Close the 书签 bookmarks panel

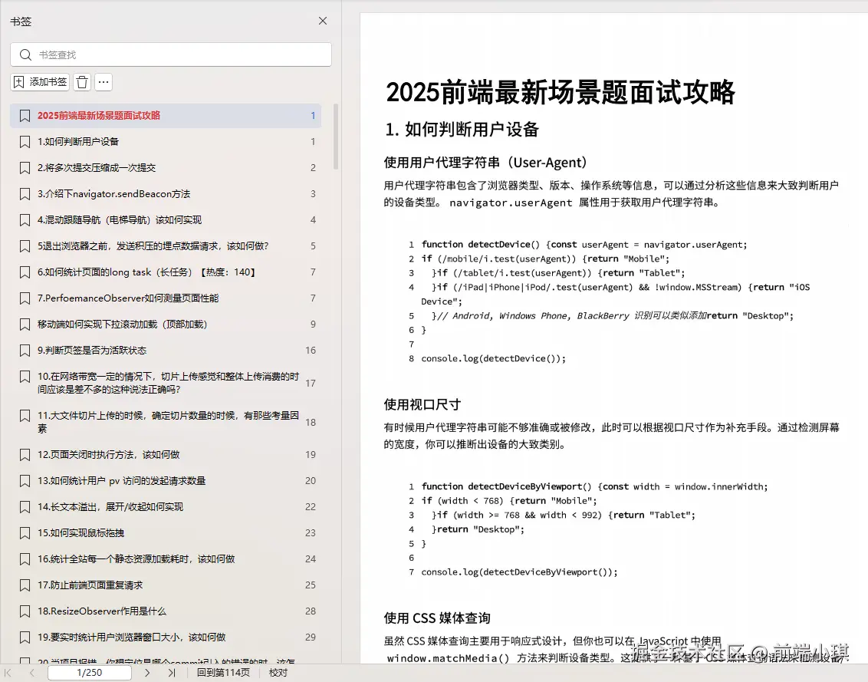click(322, 21)
